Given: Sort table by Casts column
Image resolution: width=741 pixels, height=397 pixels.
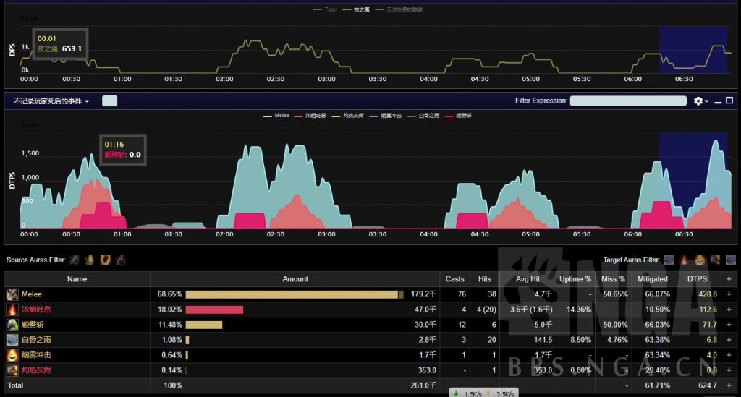Looking at the screenshot, I should tap(454, 279).
